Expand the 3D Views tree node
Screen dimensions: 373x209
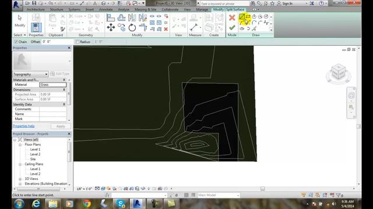pyautogui.click(x=20, y=179)
